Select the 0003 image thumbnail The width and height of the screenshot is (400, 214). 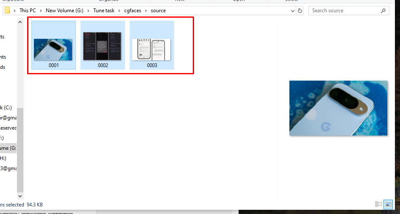click(x=152, y=49)
